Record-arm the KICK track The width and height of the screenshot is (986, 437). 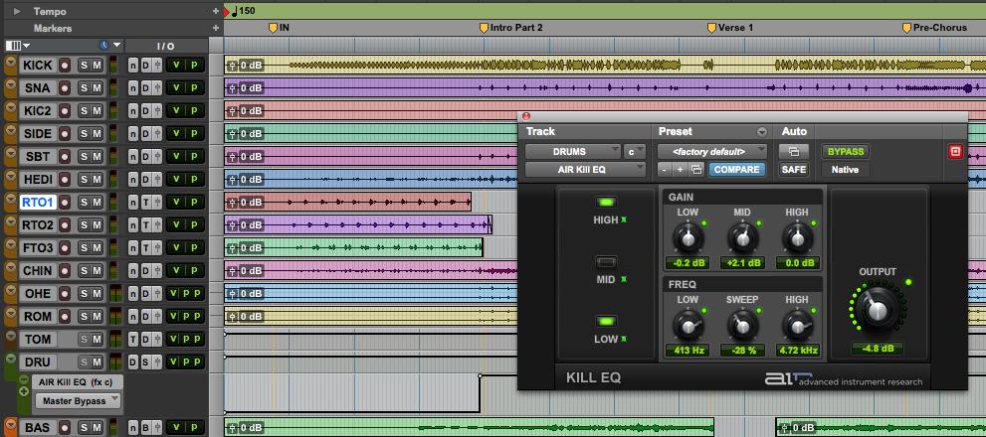click(x=65, y=66)
